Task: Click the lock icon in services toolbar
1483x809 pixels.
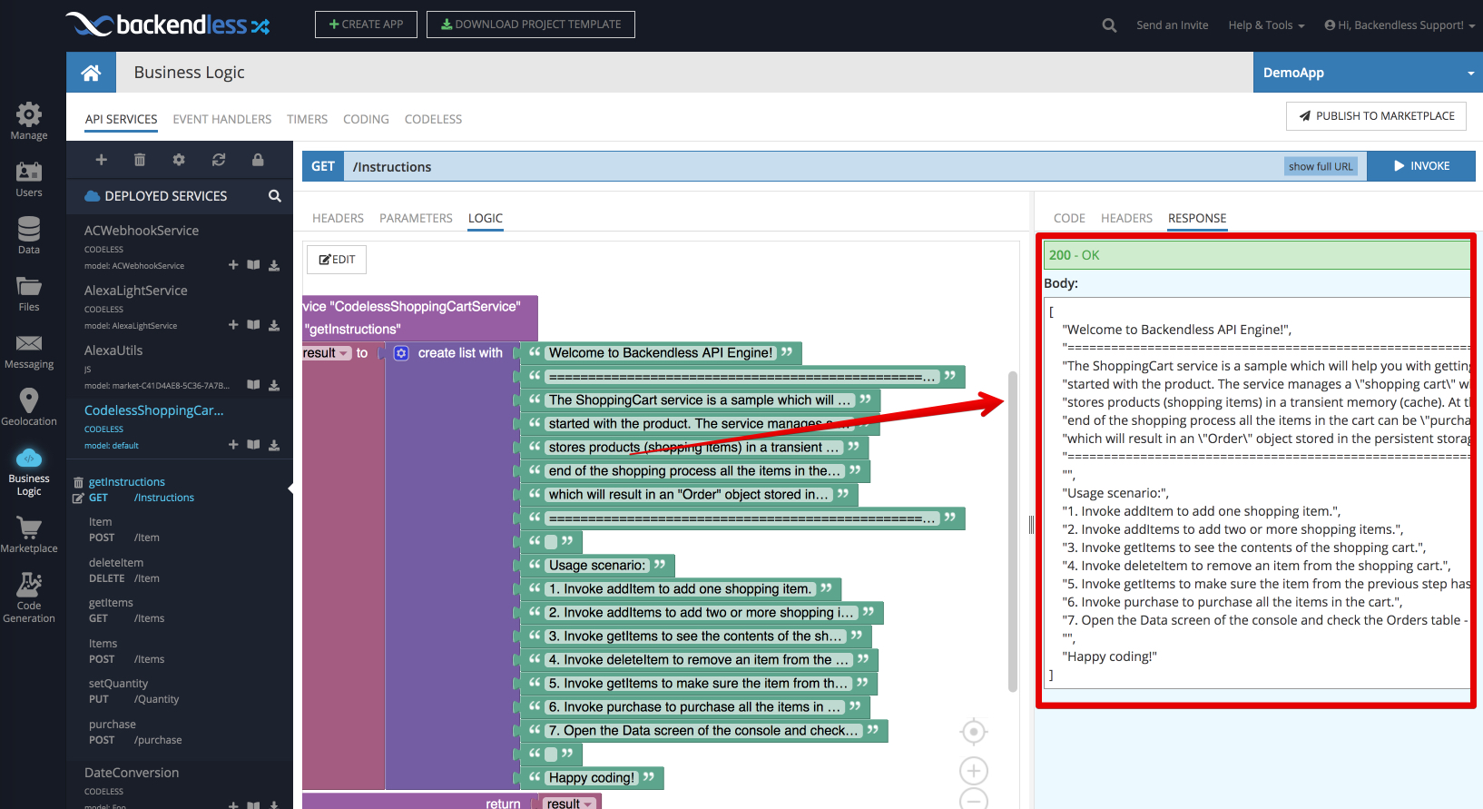Action: [x=258, y=160]
